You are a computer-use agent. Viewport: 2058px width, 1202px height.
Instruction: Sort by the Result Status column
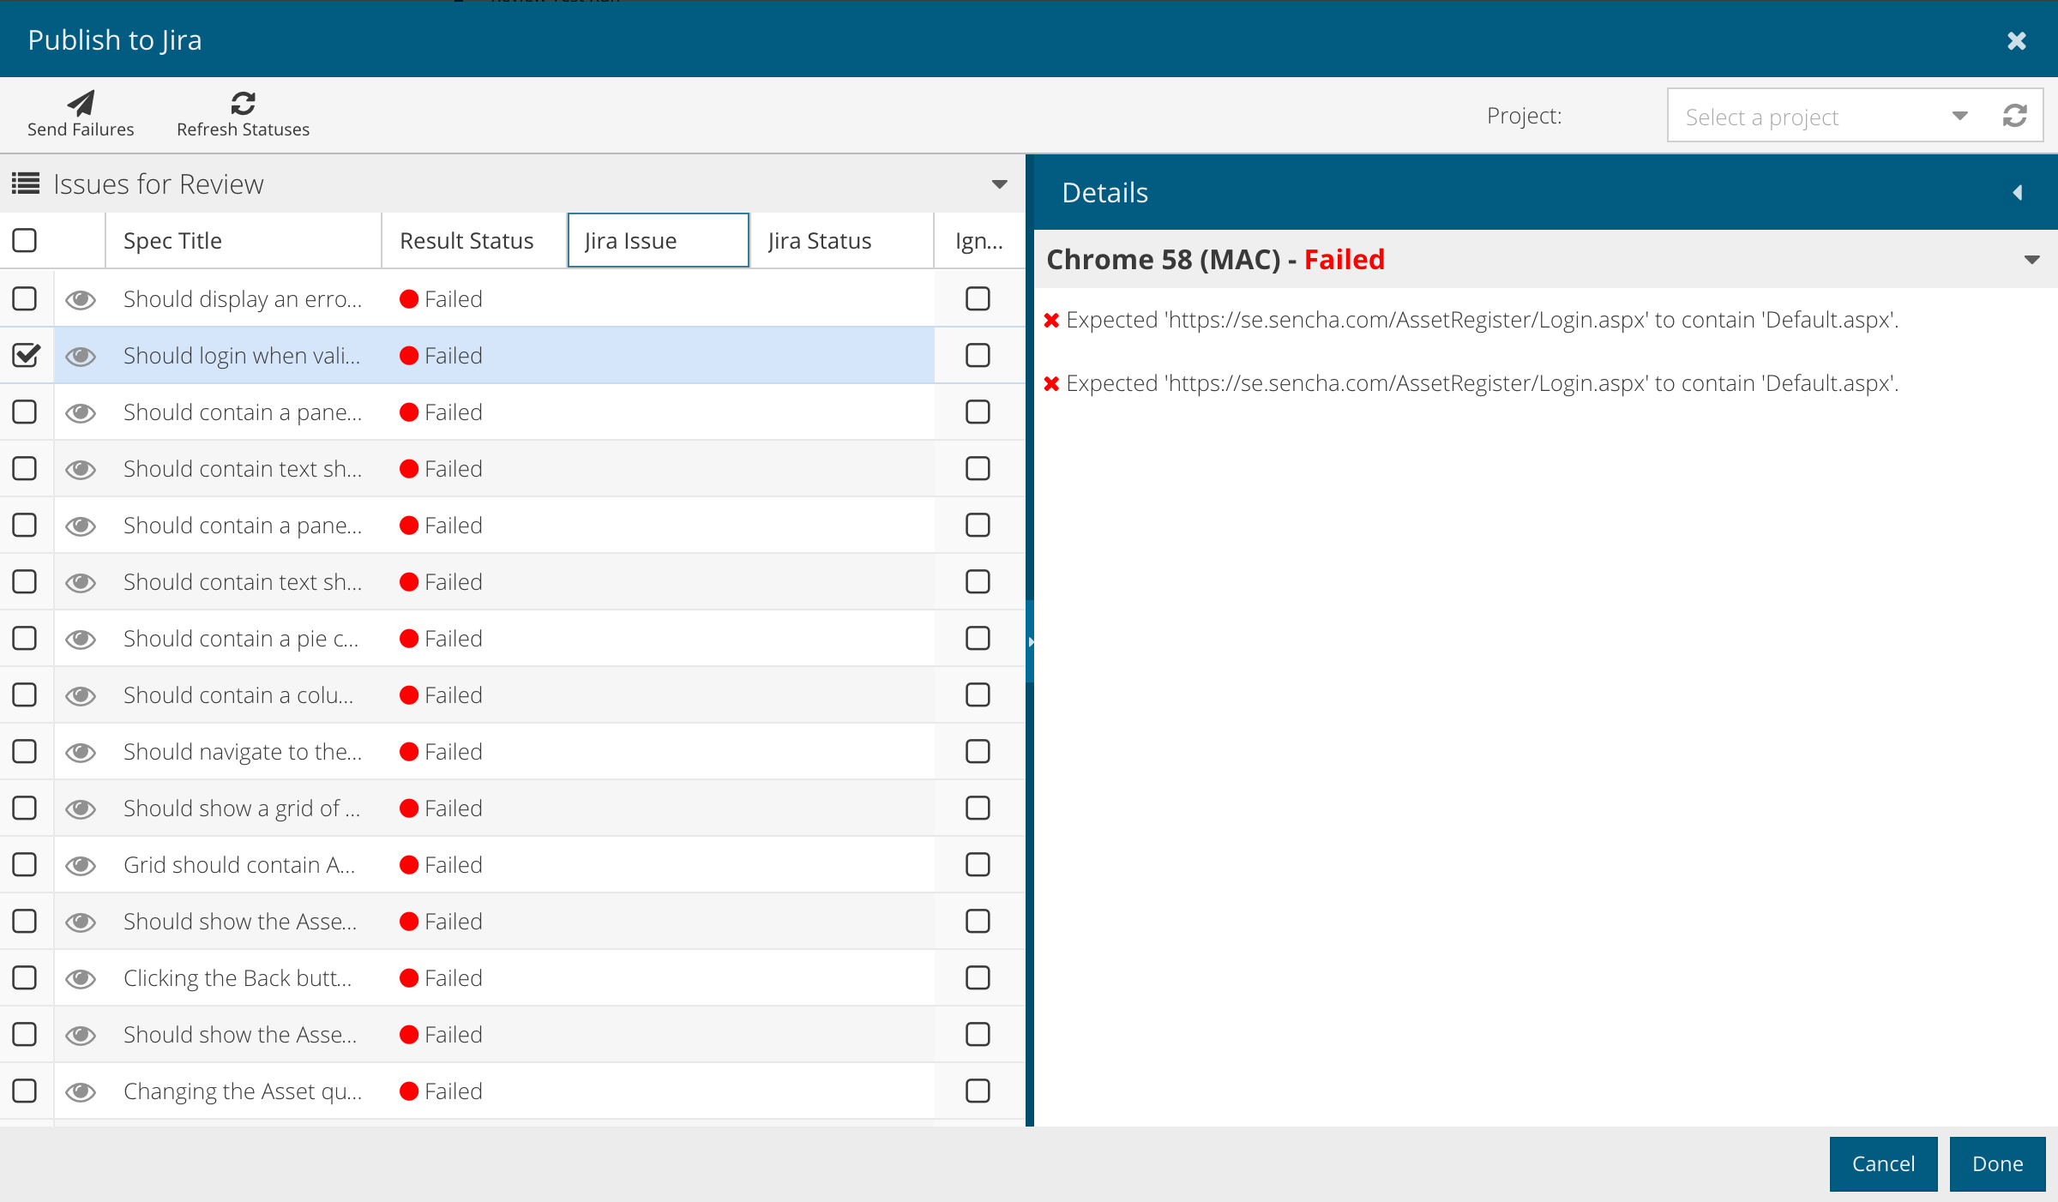[x=466, y=240]
